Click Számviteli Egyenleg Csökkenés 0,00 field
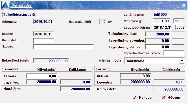 [x=76, y=82]
